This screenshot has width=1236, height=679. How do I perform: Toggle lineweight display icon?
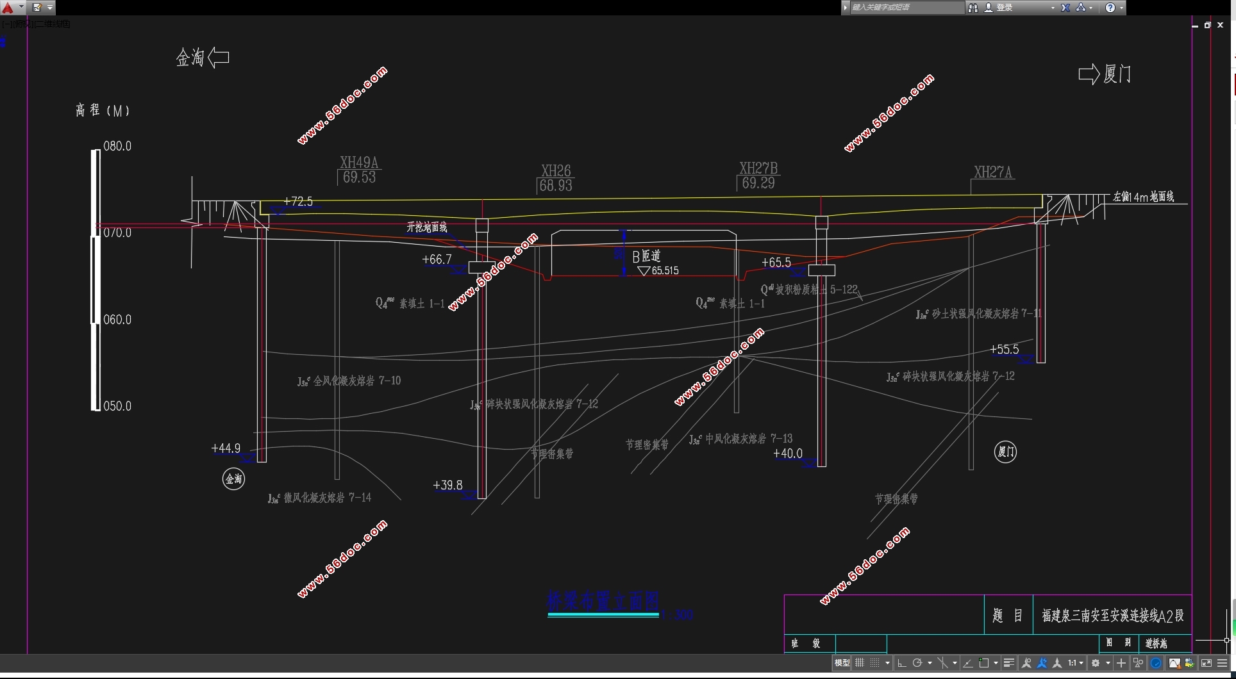(1009, 663)
